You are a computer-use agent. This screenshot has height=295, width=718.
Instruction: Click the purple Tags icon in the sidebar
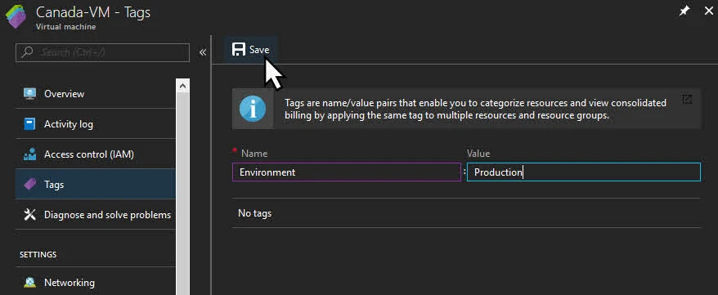pyautogui.click(x=29, y=185)
